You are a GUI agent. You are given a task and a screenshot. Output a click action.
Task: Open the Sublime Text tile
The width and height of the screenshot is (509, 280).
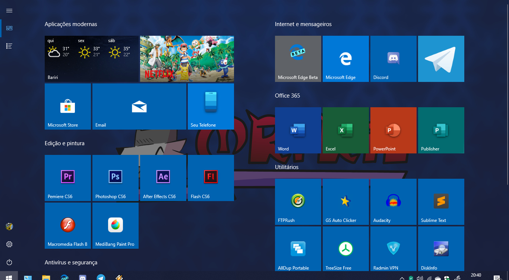(441, 202)
